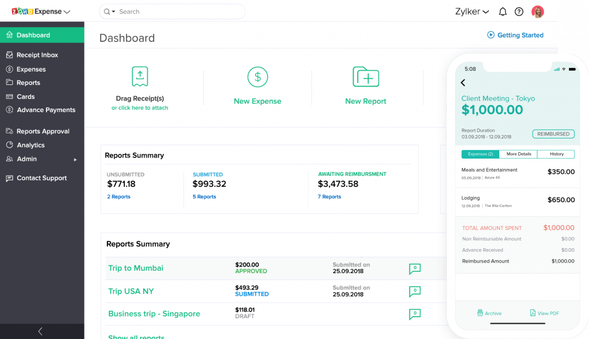Click the Drag Receipt upload icon

(140, 76)
